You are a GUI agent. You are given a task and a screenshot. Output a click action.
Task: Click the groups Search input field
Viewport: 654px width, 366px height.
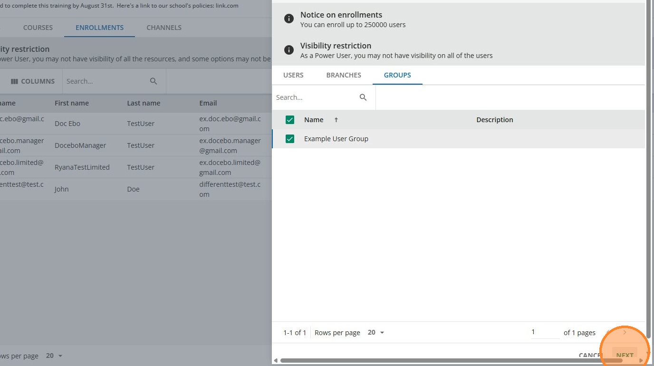[316, 97]
